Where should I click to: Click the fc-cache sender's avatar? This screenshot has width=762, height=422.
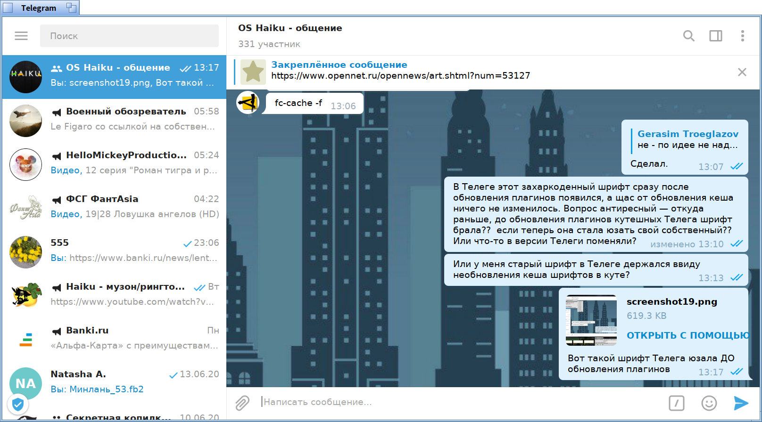point(248,102)
